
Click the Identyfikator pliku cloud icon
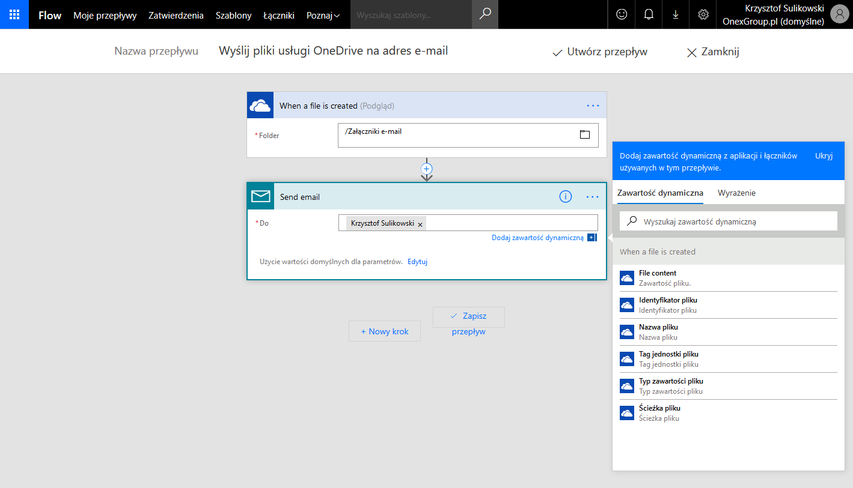(627, 305)
